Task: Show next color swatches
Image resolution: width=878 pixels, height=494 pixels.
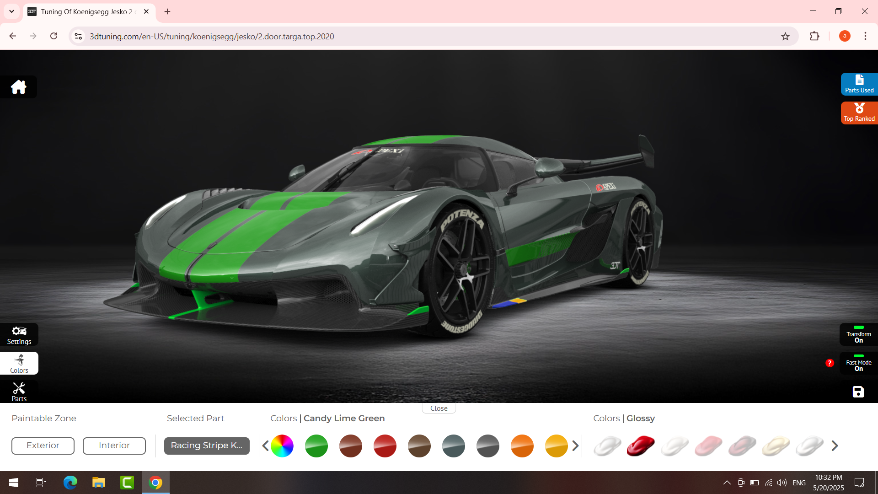Action: click(575, 446)
